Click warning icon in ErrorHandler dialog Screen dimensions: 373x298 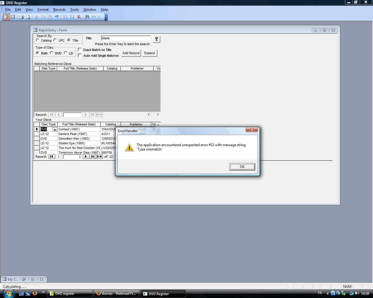pos(129,147)
